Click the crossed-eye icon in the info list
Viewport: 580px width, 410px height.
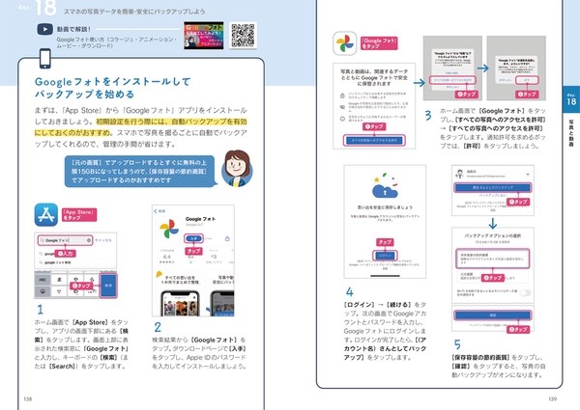click(x=342, y=107)
